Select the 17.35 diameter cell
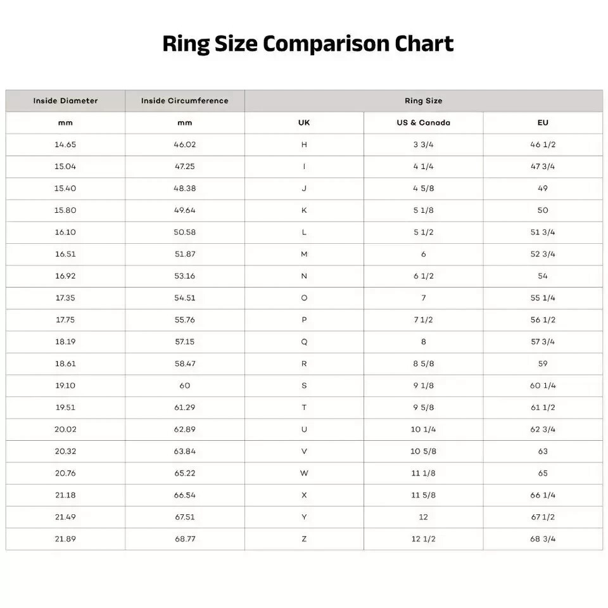This screenshot has width=608, height=608. click(x=65, y=298)
